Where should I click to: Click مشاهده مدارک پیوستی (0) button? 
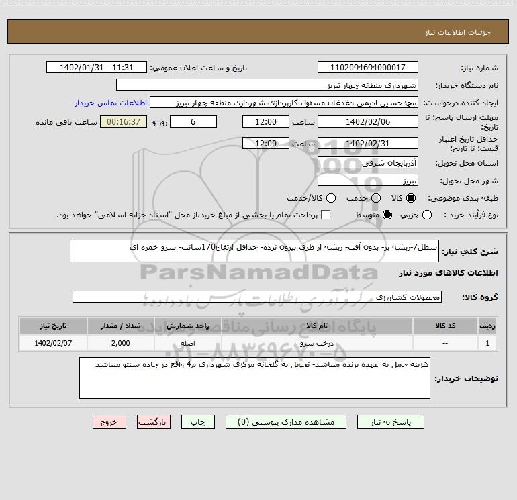(286, 422)
